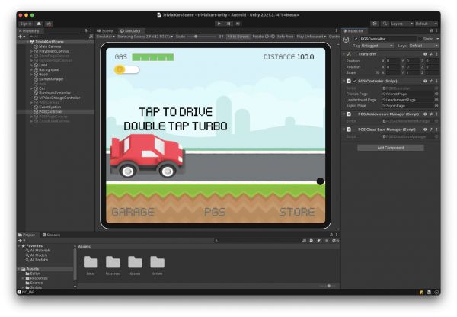Toggle Project panel hidden packages icon

click(335, 240)
